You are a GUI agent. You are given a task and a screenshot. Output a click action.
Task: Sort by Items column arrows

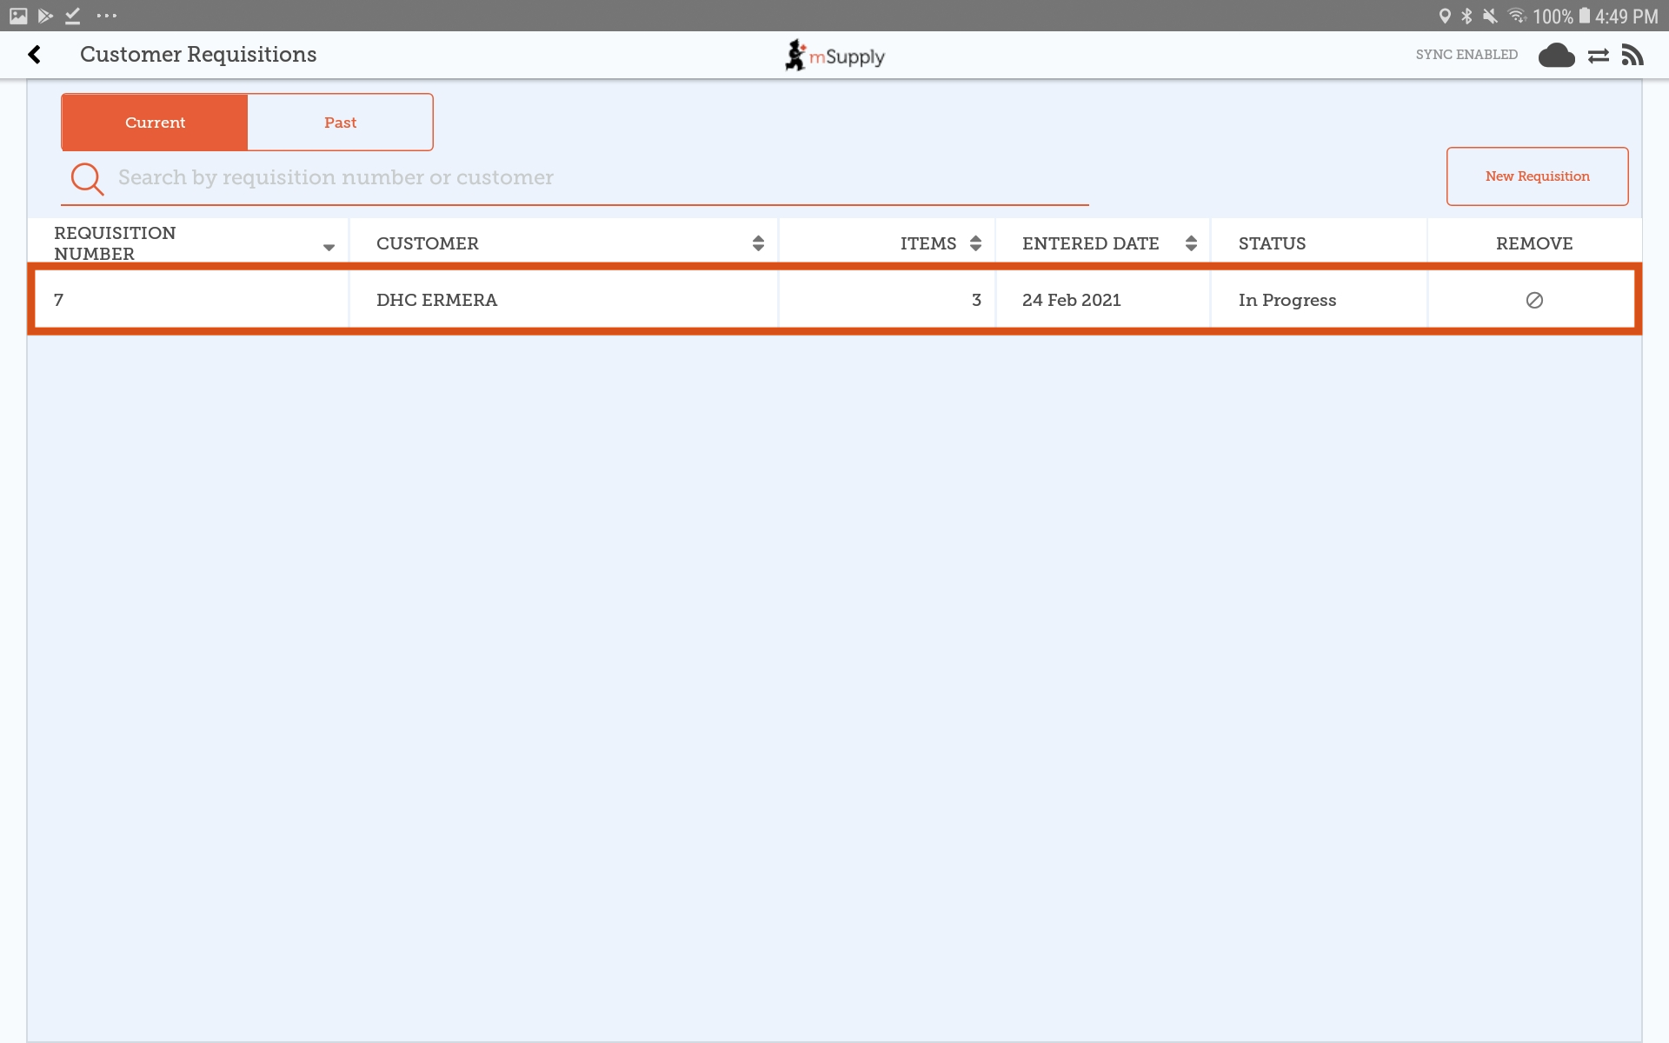pos(975,243)
